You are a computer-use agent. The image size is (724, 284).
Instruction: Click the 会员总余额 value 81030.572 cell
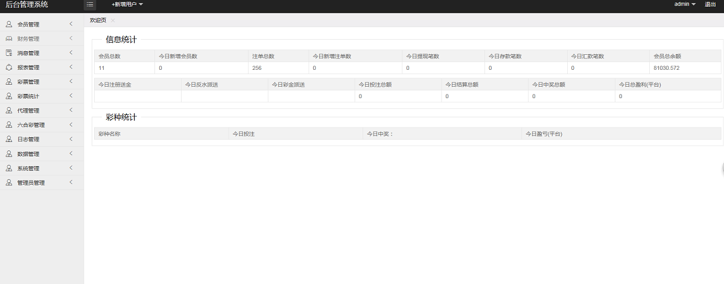pos(666,68)
